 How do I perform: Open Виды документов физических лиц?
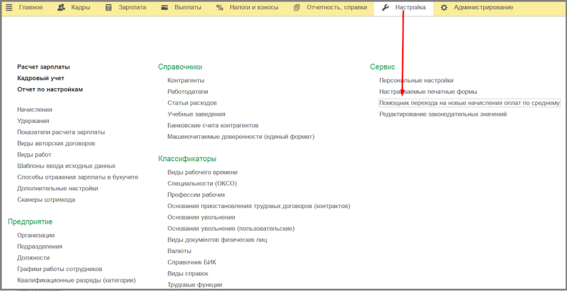pyautogui.click(x=217, y=240)
